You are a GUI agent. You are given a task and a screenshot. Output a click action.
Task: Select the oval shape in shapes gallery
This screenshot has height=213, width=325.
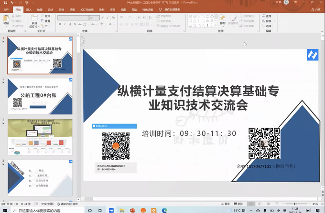coord(212,17)
